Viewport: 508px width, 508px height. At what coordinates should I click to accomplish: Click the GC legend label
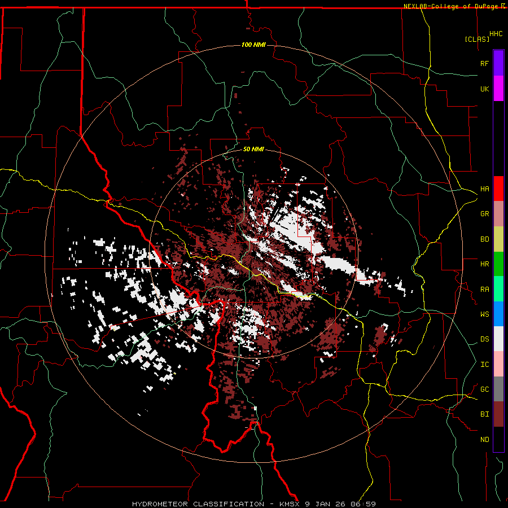coord(484,389)
